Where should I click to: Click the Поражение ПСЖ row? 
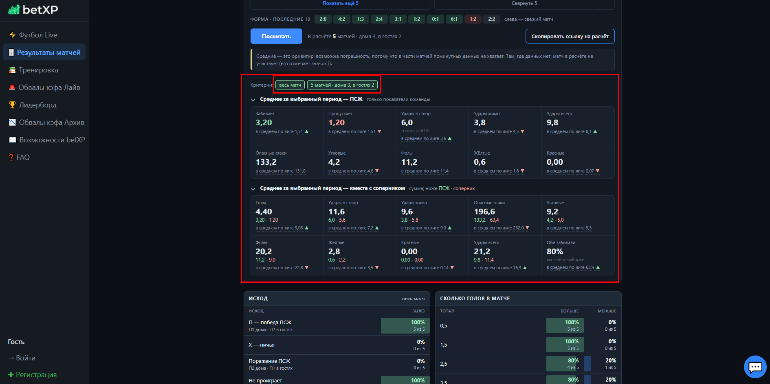point(337,364)
